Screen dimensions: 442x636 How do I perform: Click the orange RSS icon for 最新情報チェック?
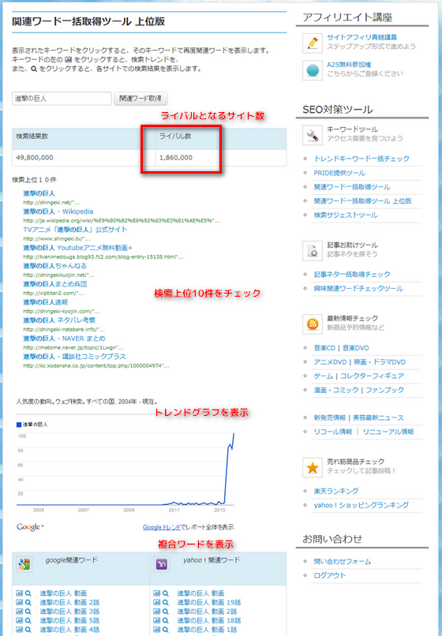(x=313, y=324)
